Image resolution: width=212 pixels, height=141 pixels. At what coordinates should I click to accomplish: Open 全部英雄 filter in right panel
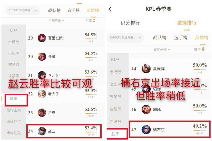pyautogui.click(x=162, y=49)
